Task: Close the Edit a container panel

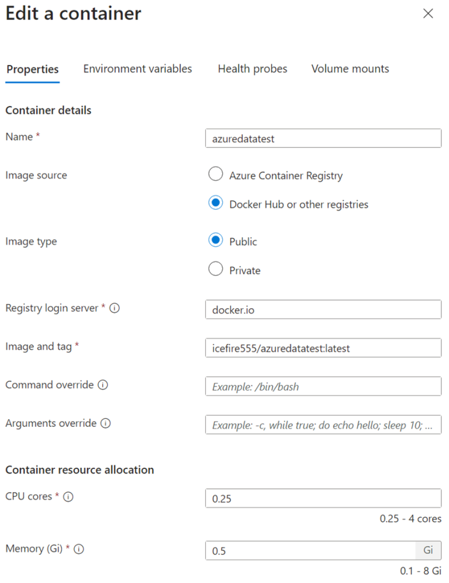Action: [429, 13]
